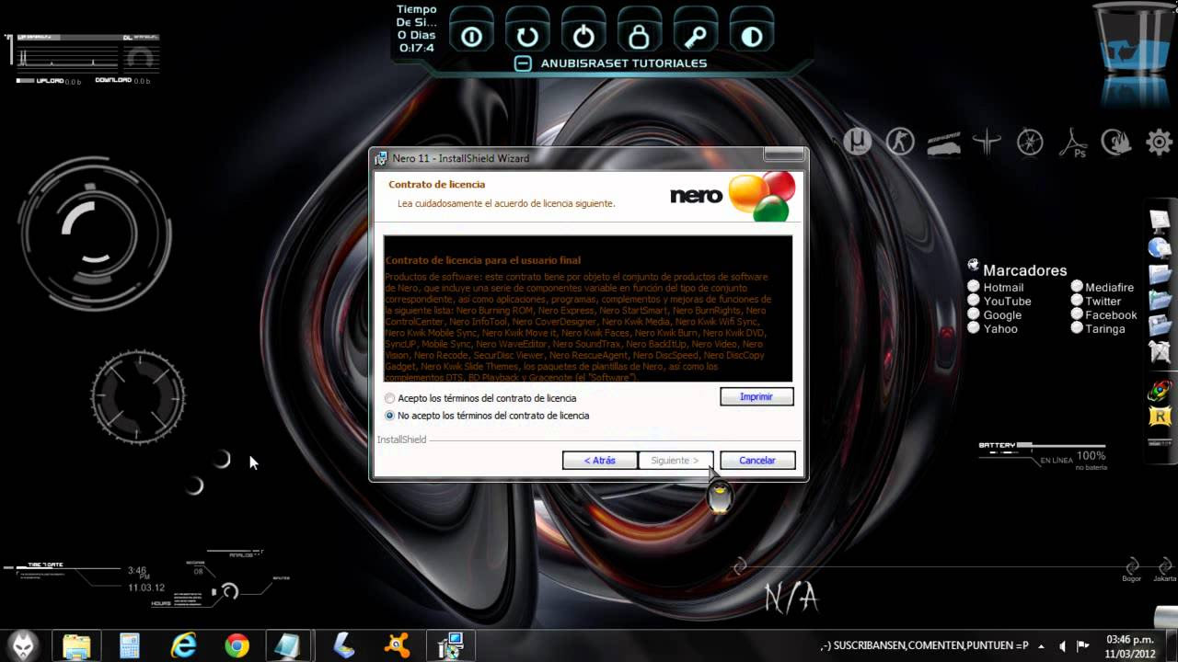
Task: Go back with the Atrás button
Action: tap(599, 460)
